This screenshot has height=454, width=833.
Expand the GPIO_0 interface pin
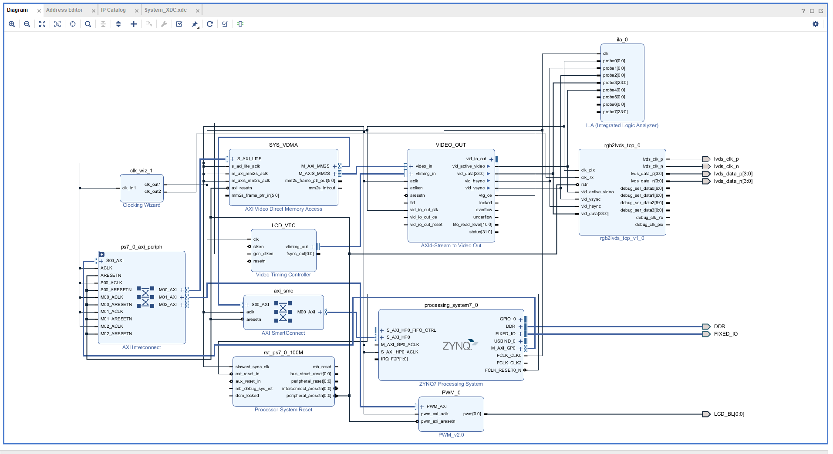point(520,319)
